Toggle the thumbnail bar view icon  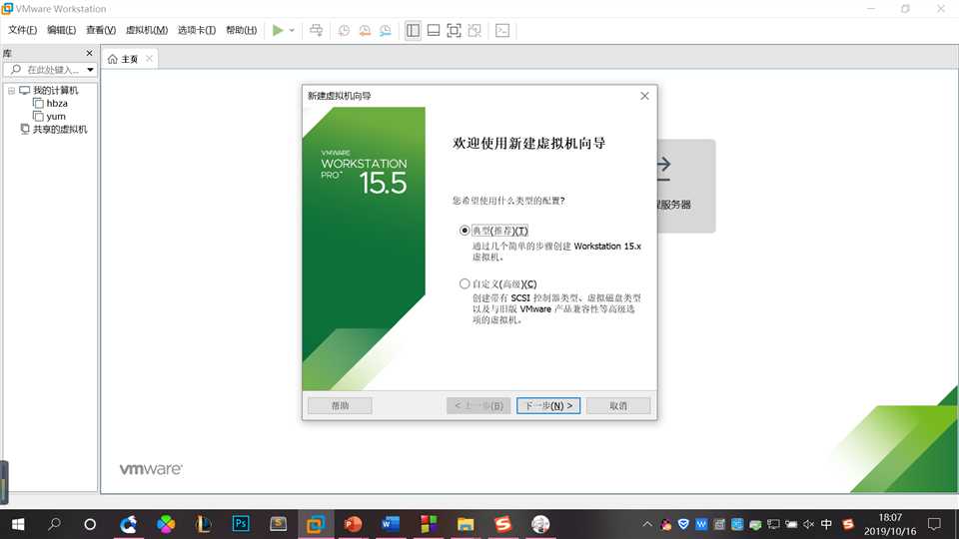point(434,30)
